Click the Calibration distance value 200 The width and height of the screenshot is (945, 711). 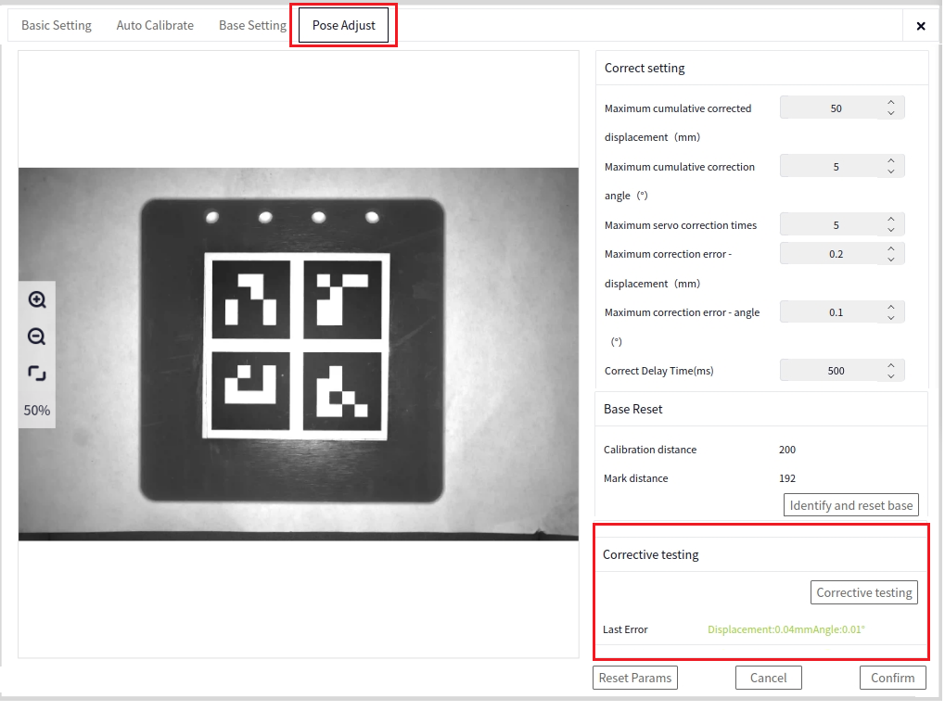click(x=787, y=450)
